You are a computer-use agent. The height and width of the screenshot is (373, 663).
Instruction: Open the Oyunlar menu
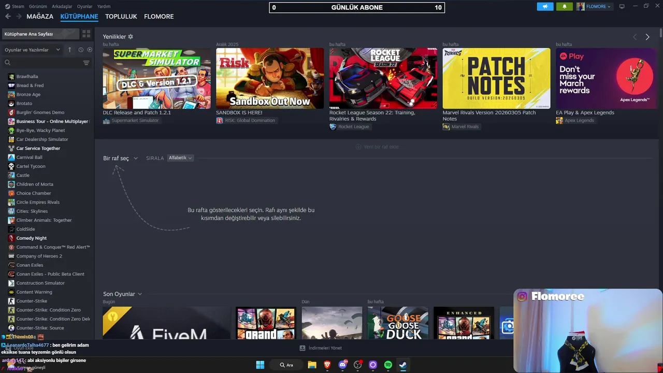coord(84,6)
